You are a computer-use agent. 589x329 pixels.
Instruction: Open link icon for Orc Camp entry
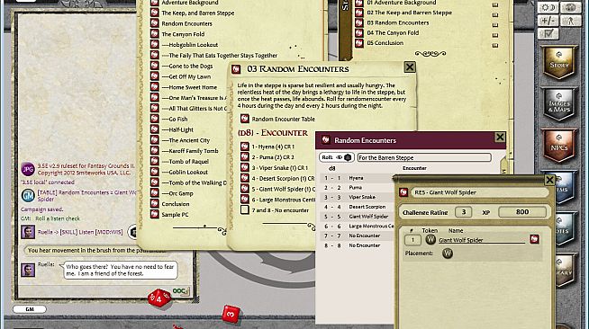[x=154, y=193]
